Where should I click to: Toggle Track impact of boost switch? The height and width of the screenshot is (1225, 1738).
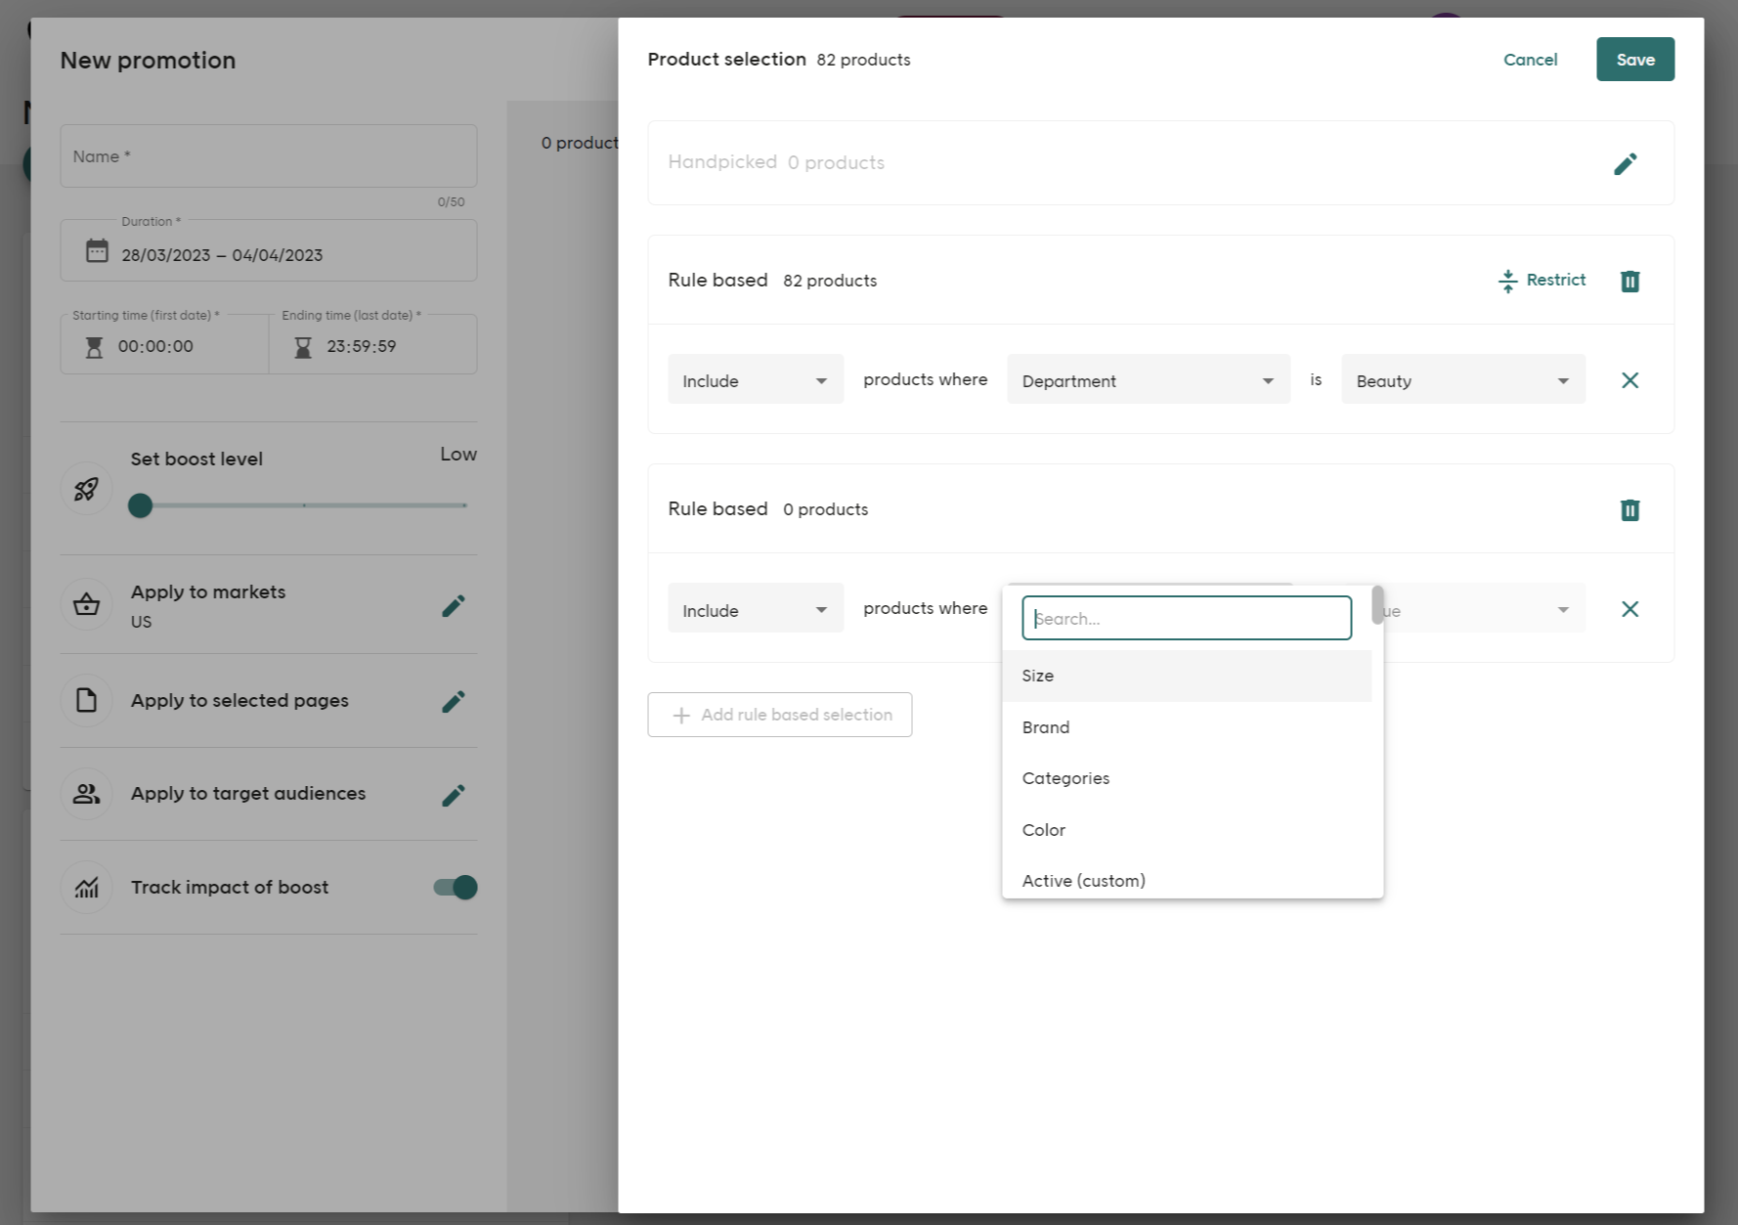(x=456, y=887)
